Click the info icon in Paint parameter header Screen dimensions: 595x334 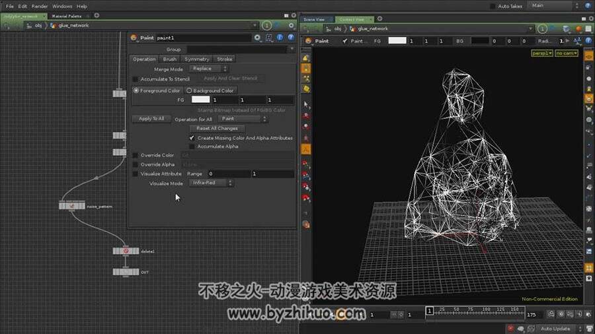point(280,37)
